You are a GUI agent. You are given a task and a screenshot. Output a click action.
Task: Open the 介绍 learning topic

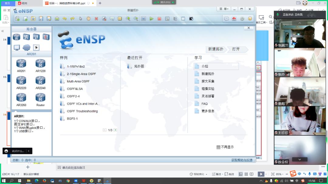(x=216, y=66)
